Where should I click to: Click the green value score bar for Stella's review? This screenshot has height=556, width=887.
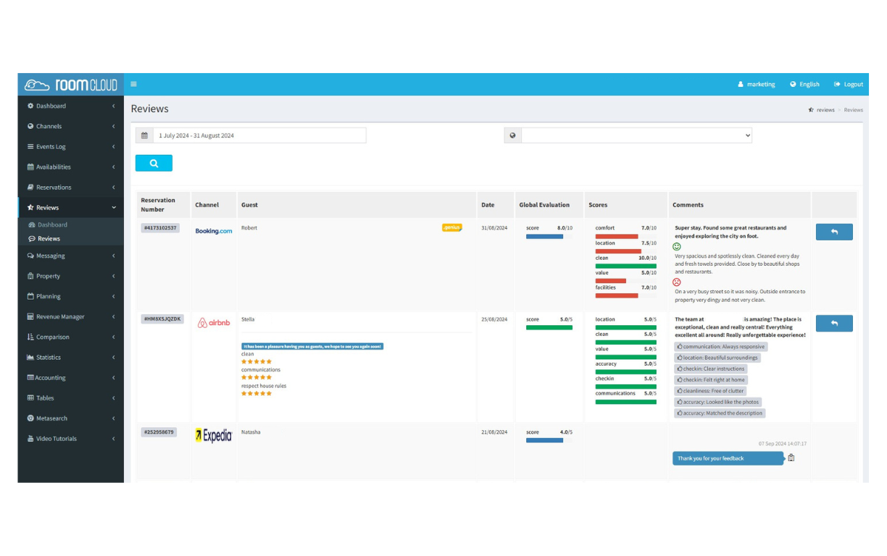coord(625,357)
